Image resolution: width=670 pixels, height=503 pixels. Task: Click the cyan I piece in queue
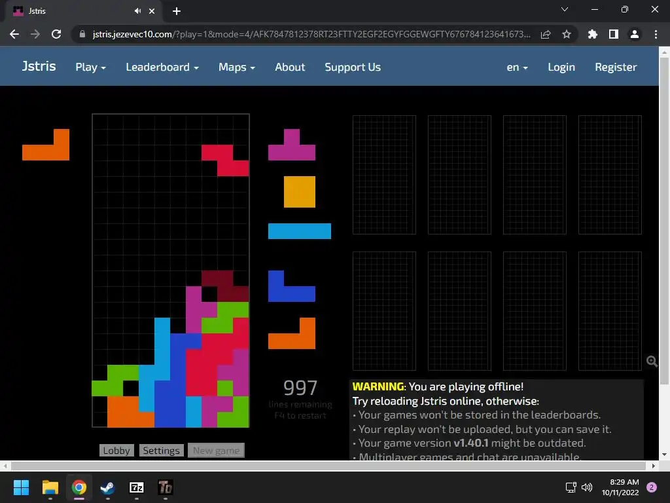(x=300, y=231)
